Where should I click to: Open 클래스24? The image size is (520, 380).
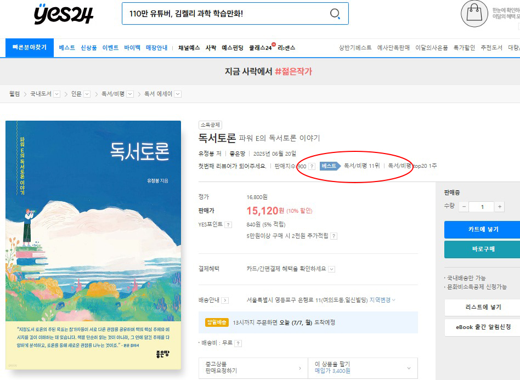261,48
